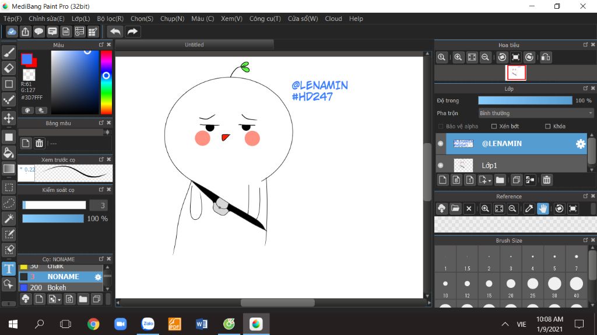The width and height of the screenshot is (597, 335).
Task: Select the Gradient tool
Action: [x=9, y=169]
